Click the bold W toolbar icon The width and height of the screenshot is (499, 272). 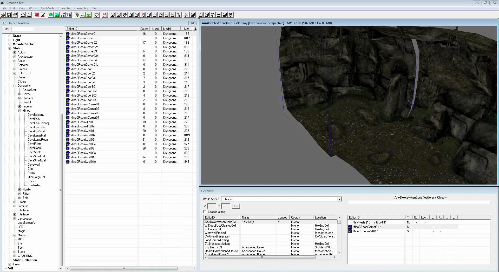[x=219, y=15]
